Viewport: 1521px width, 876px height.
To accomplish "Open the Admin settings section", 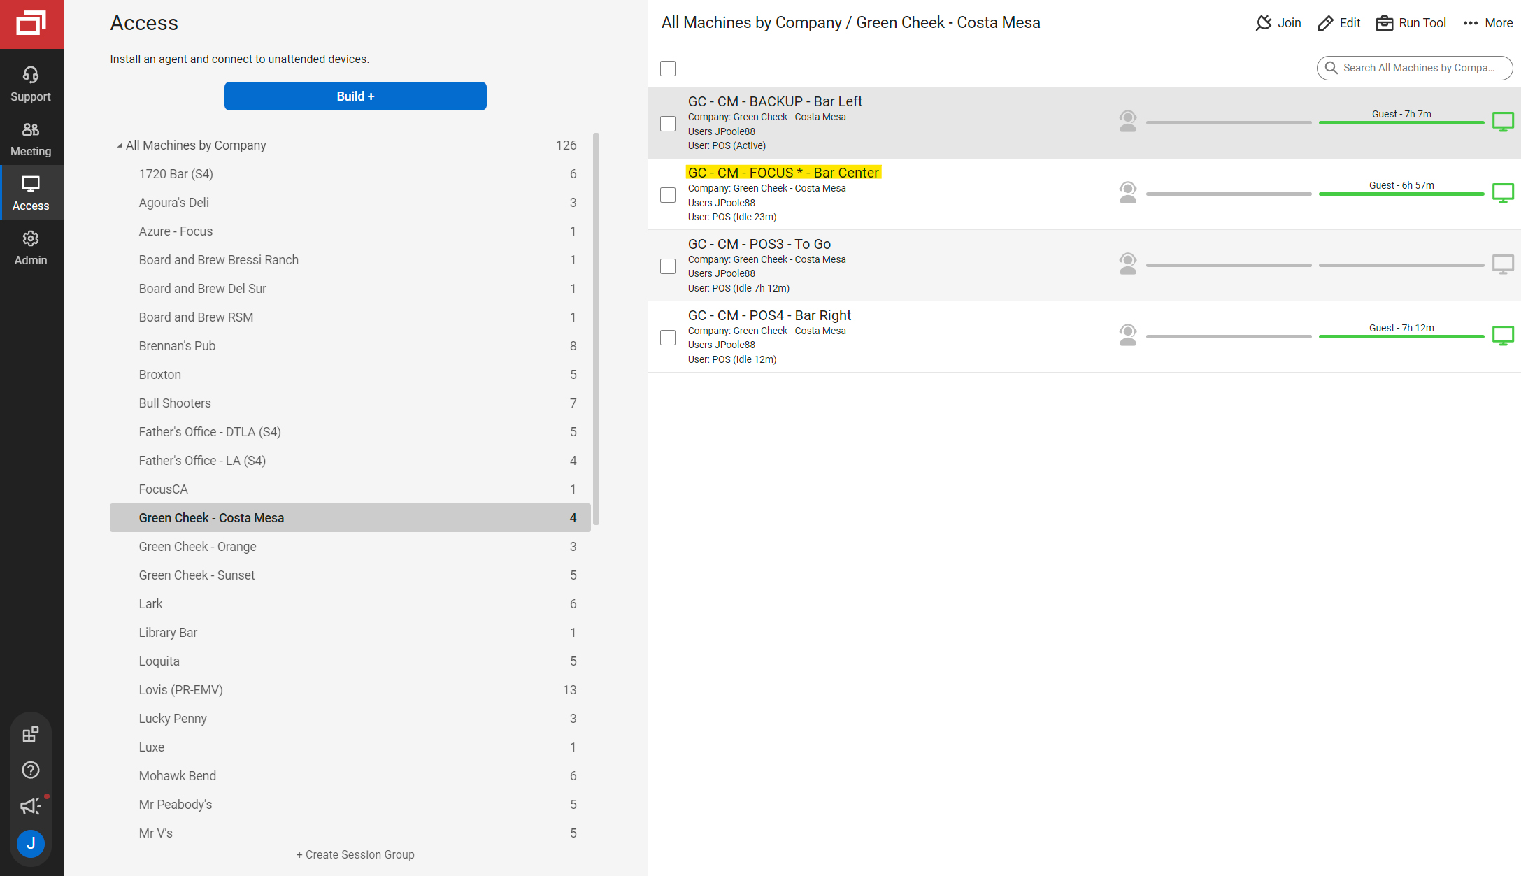I will coord(31,247).
